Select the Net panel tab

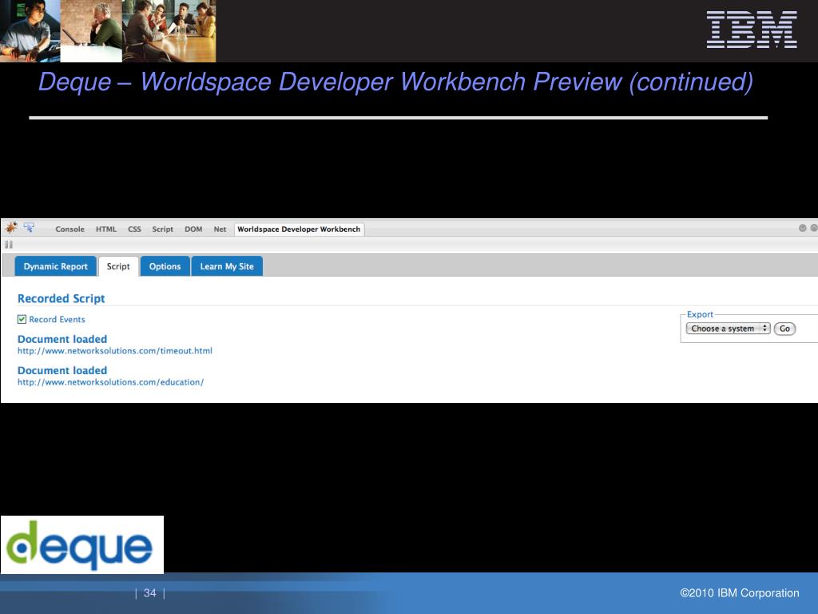click(220, 229)
